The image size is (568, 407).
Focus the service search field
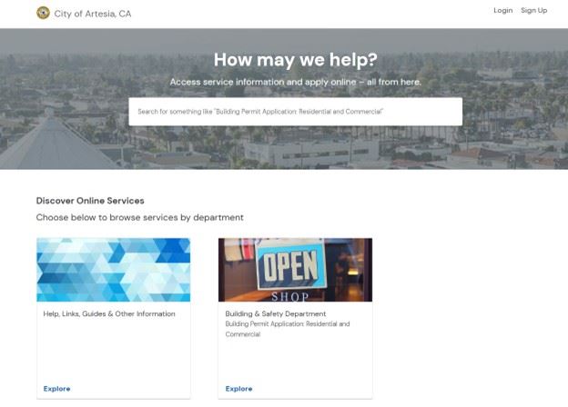(x=295, y=112)
